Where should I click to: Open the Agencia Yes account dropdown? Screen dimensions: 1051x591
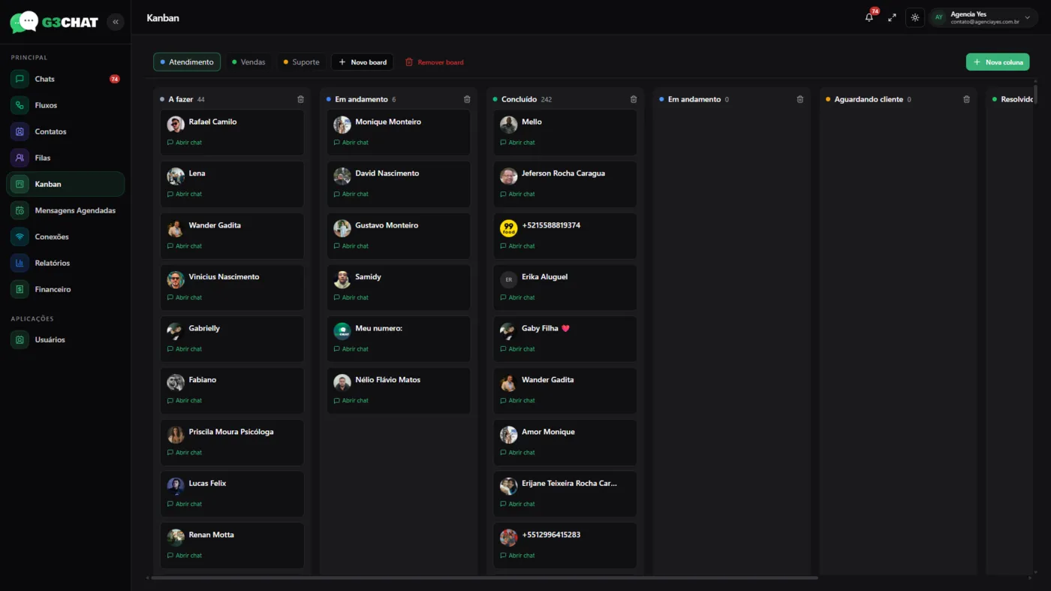(x=983, y=17)
